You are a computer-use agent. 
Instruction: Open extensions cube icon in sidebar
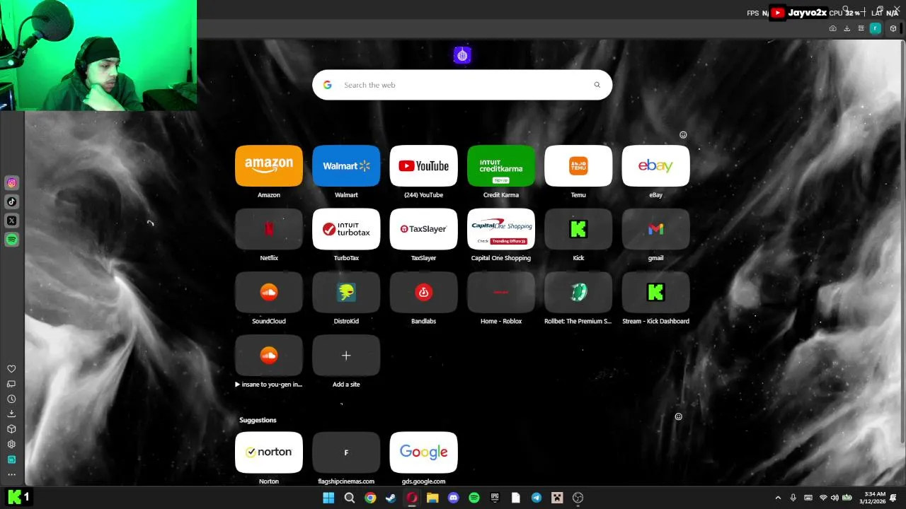coord(11,429)
